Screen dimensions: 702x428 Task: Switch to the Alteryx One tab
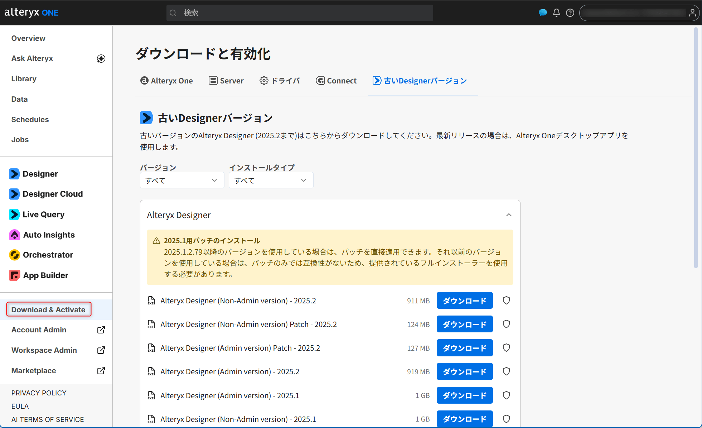click(166, 81)
